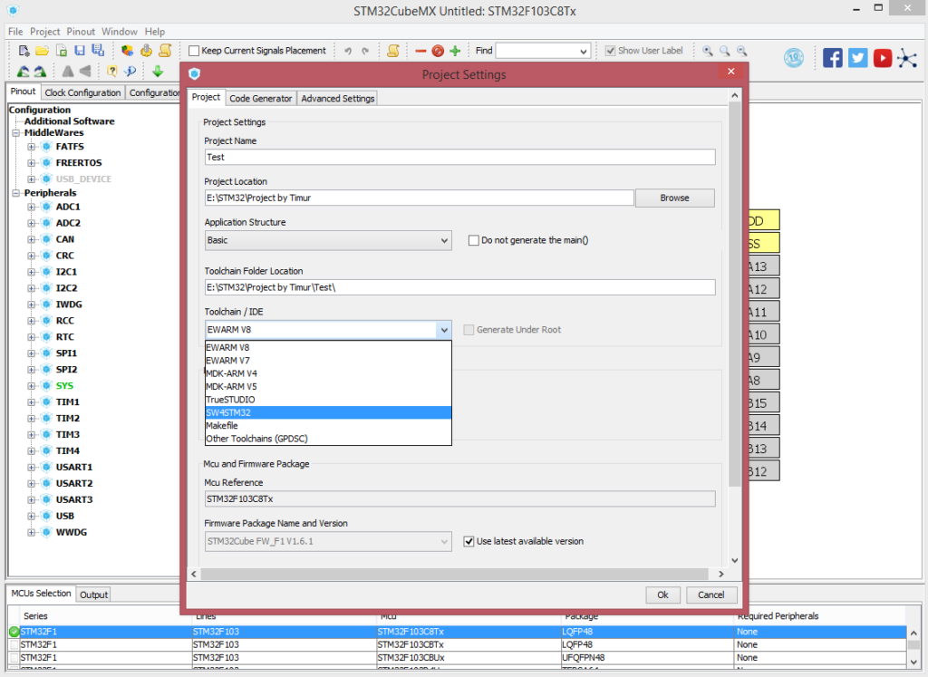The image size is (928, 677).
Task: Check the box on the STM32F103CBTx row
Action: click(x=14, y=645)
